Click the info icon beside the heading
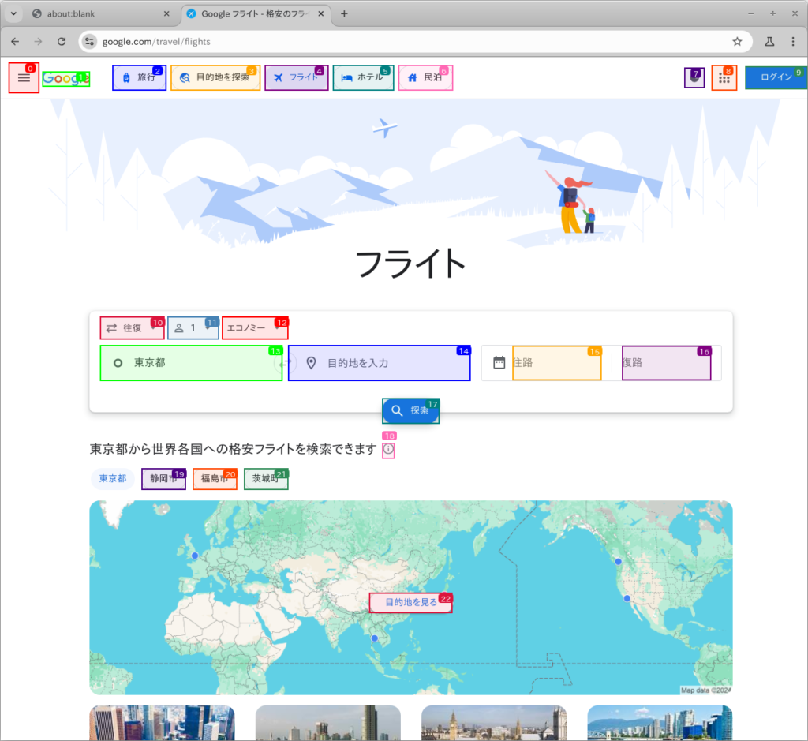 coord(388,450)
